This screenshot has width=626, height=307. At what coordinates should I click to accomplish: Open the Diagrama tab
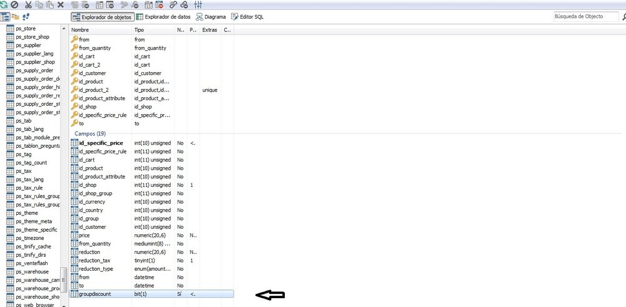tap(210, 17)
